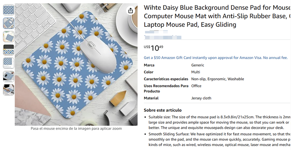Click 'Non-slip, Ergonomic, Washable' features text
Screen dimensions: 291x150
(218, 79)
